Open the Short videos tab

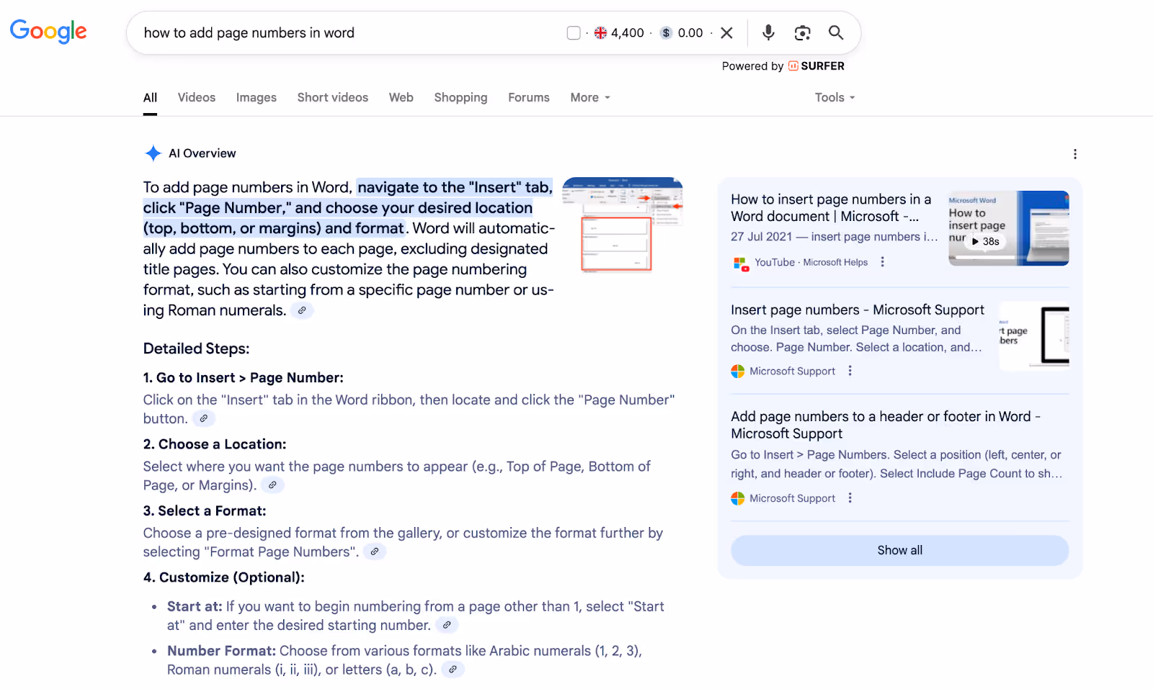333,97
